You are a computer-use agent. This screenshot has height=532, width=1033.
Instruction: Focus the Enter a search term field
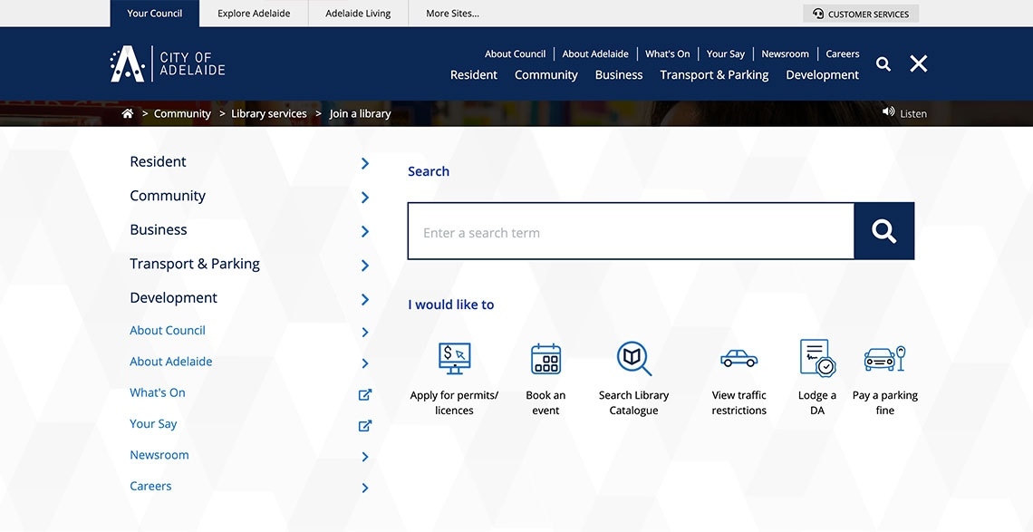pyautogui.click(x=632, y=231)
